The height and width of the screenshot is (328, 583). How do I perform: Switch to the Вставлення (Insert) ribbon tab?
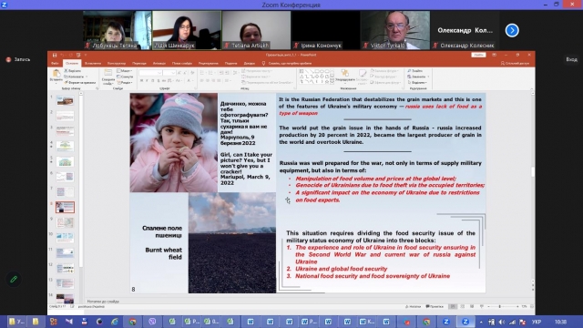(x=93, y=63)
